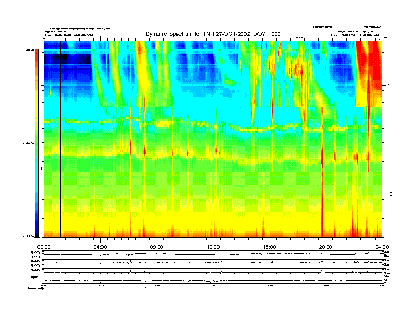Image resolution: width=412 pixels, height=318 pixels.
Task: Click the -155.00 color scale label
Action: click(29, 236)
